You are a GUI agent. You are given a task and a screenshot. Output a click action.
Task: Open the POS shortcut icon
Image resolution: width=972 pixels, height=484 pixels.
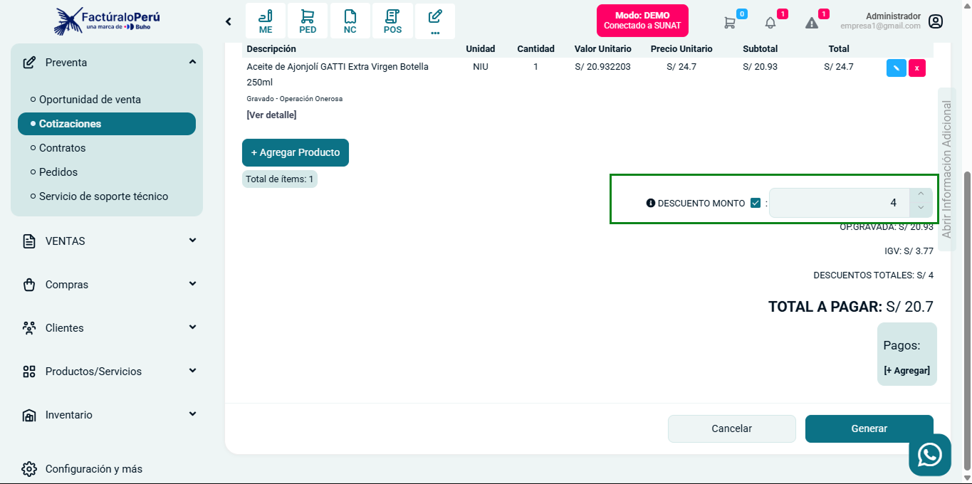pyautogui.click(x=392, y=21)
